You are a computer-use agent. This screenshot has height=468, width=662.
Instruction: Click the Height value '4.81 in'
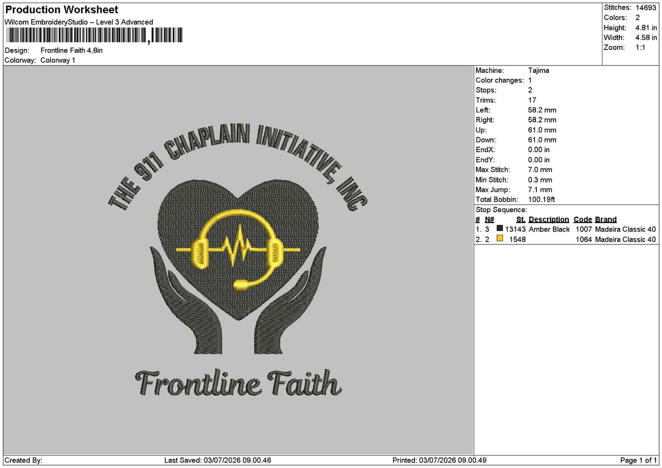point(646,28)
